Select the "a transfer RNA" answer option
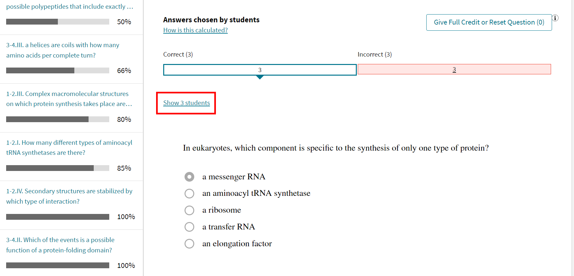574x276 pixels. [189, 227]
